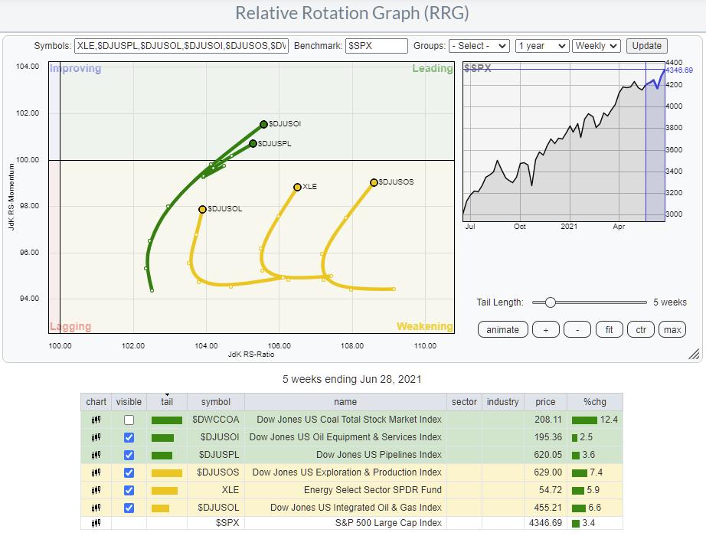Click the Benchmark input field containing $SPX
Viewport: 706px width, 536px height.
(x=376, y=46)
